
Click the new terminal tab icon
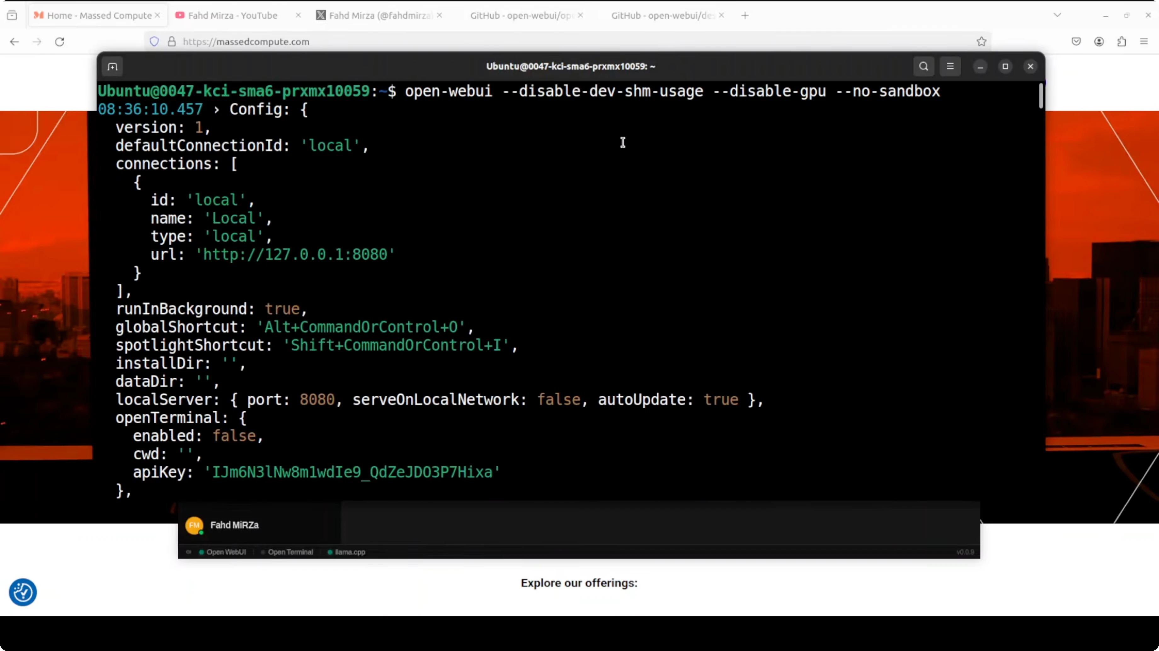112,67
